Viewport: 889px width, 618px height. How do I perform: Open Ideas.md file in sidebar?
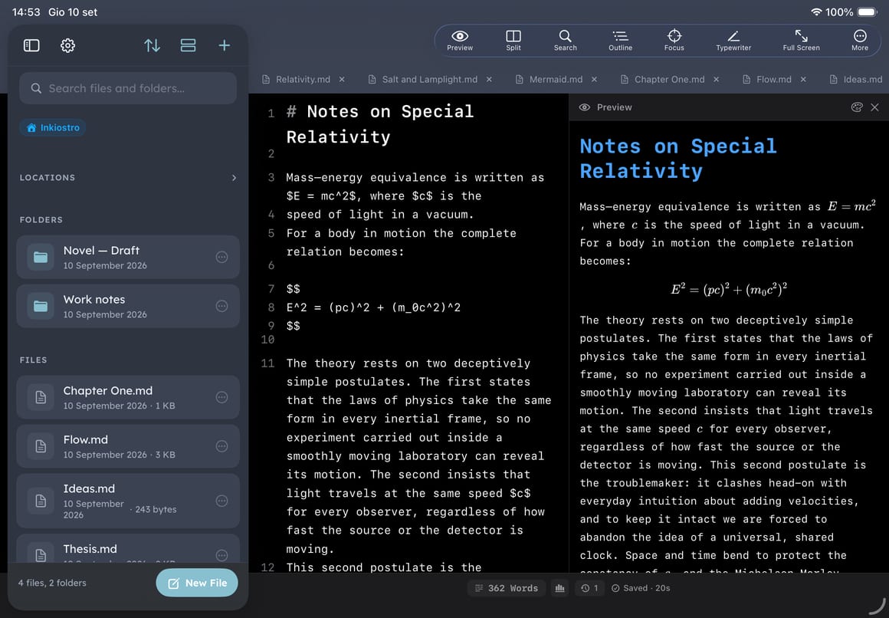(x=127, y=501)
